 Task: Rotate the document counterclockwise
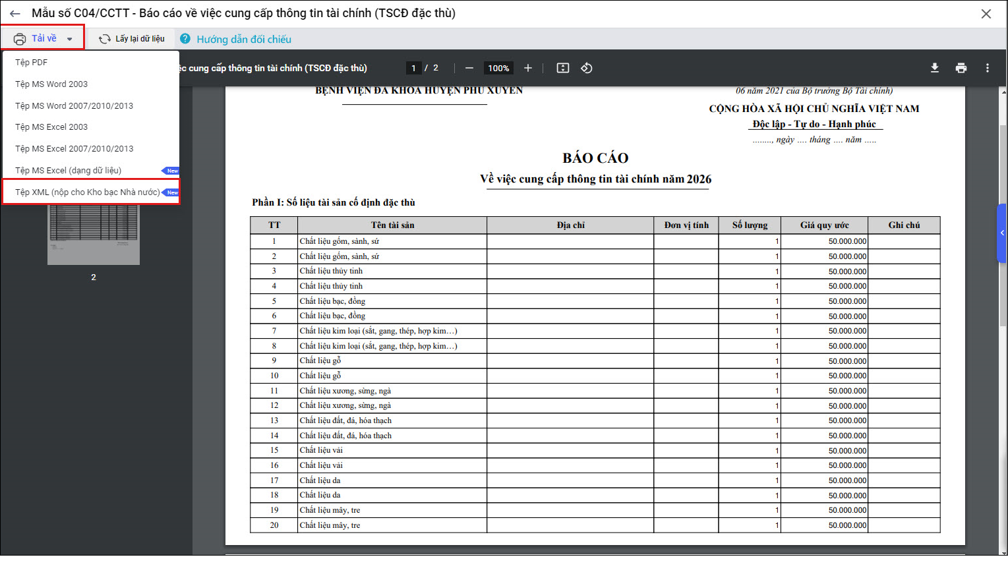(587, 68)
